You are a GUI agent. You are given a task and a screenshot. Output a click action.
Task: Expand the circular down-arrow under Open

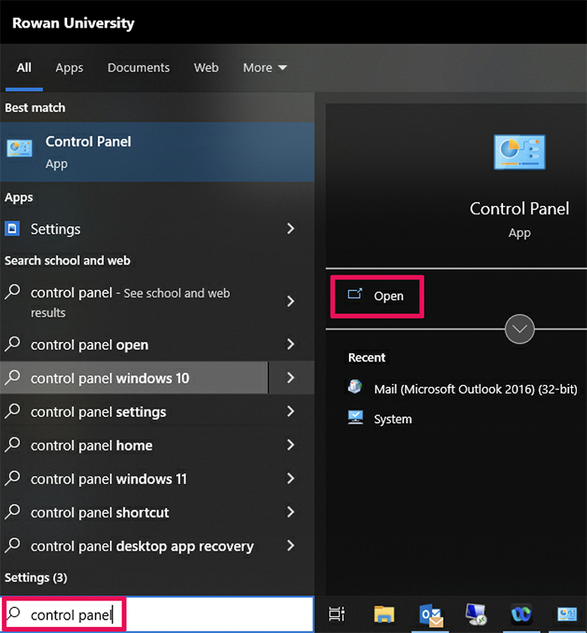[x=520, y=329]
